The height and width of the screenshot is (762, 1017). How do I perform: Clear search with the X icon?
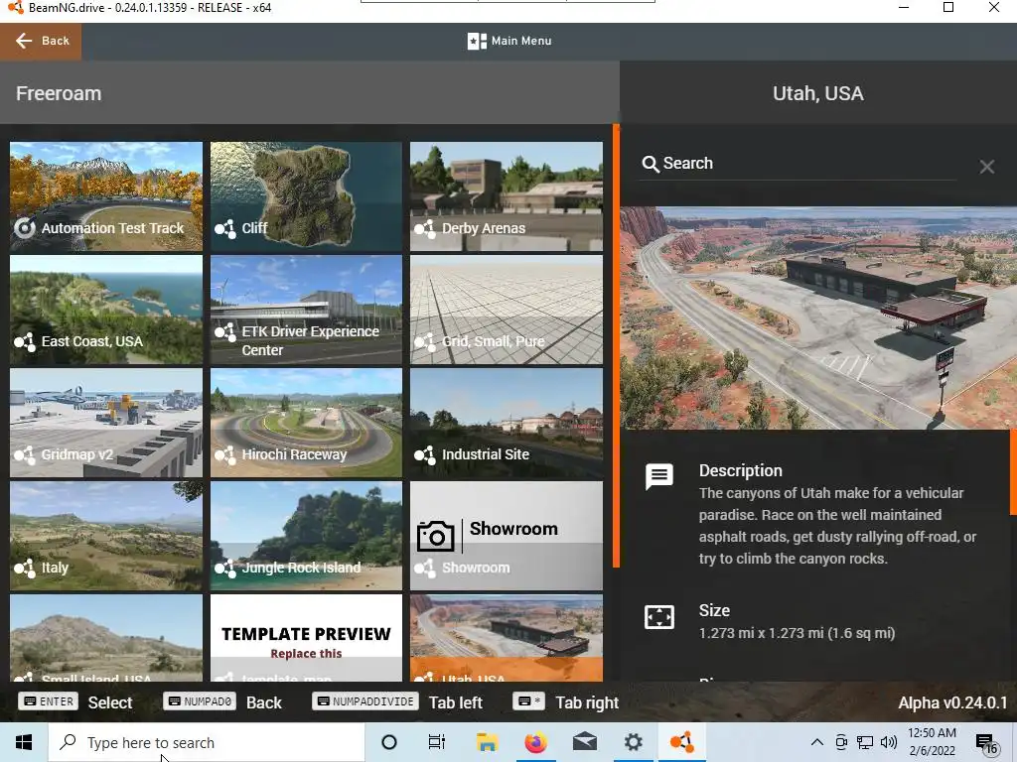(x=986, y=167)
